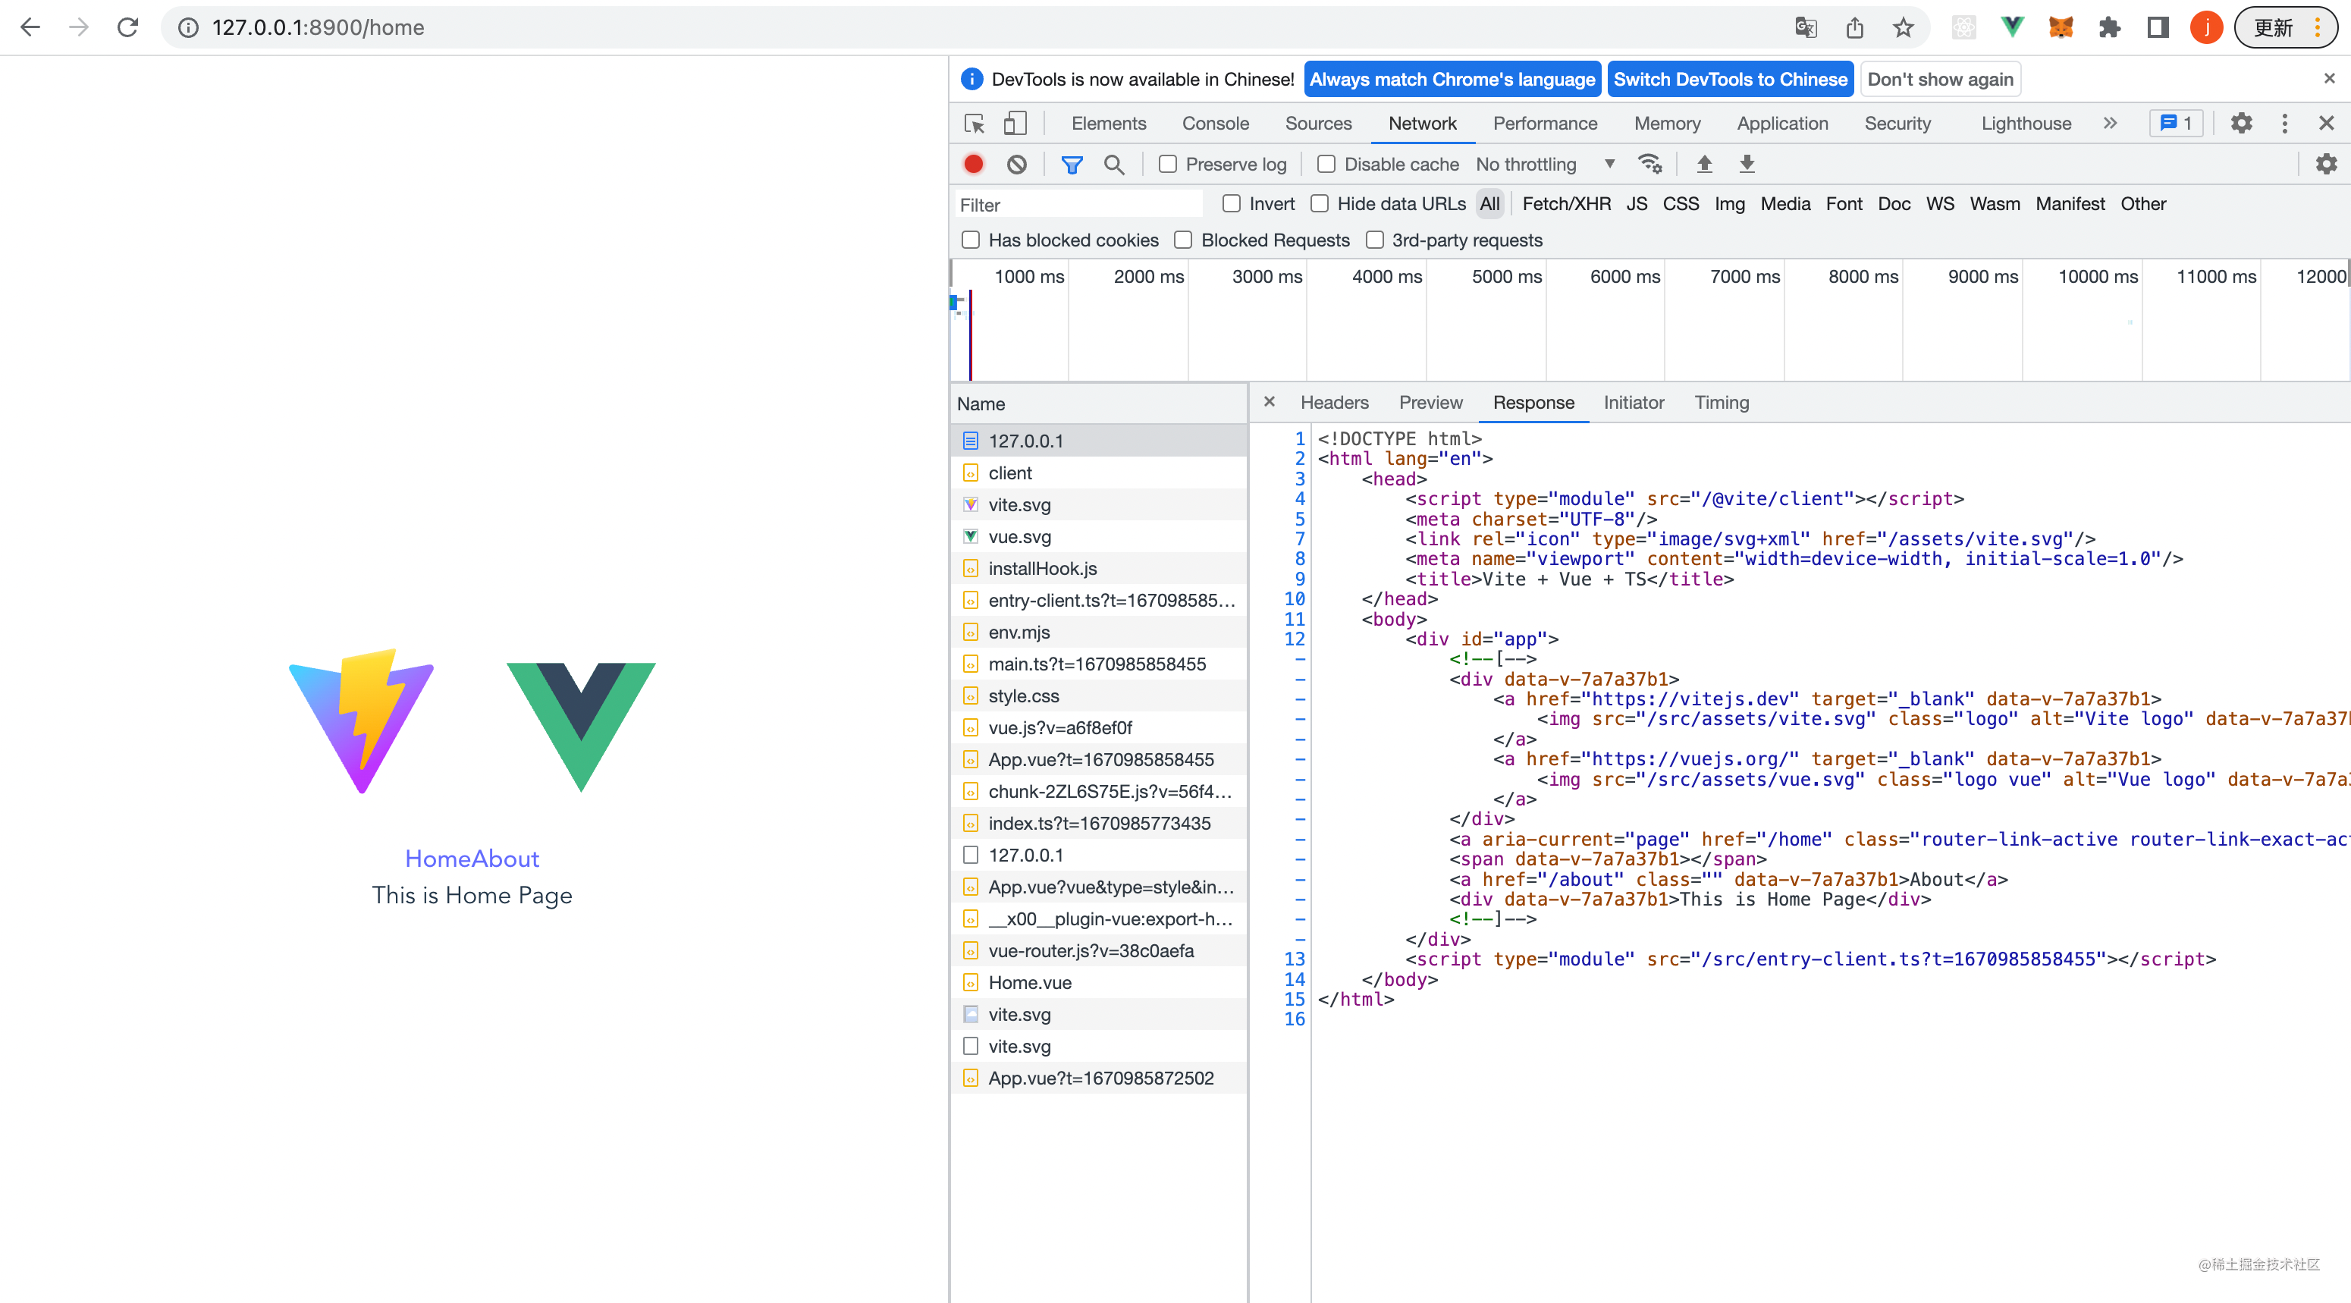
Task: Click the inspect element picker icon
Action: point(974,123)
